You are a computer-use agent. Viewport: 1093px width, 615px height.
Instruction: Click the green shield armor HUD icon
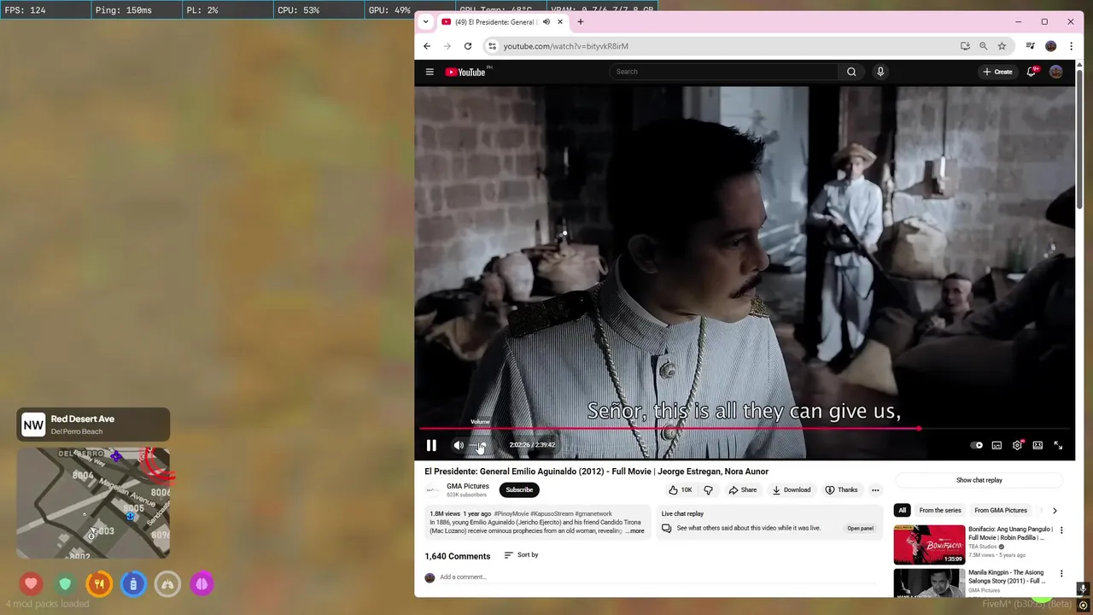coord(66,584)
